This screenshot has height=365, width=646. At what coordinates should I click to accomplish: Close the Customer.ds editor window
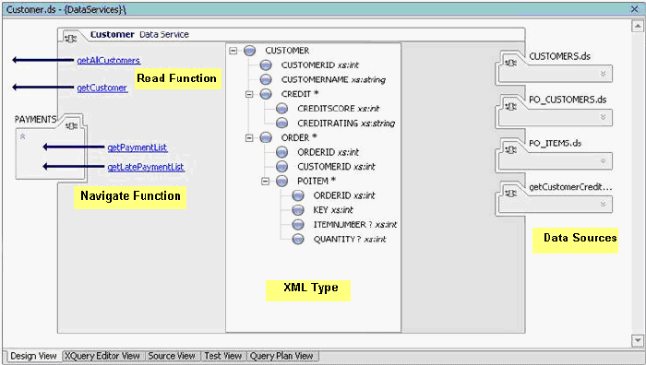pos(635,9)
